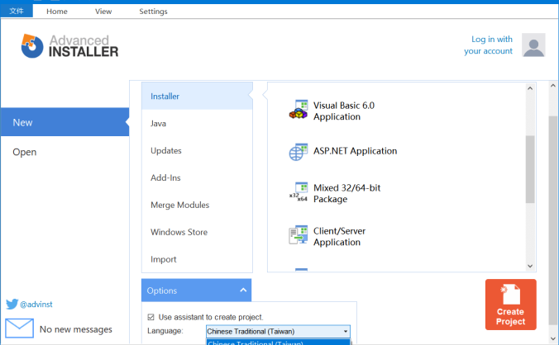Switch to the View ribbon tab

point(103,12)
